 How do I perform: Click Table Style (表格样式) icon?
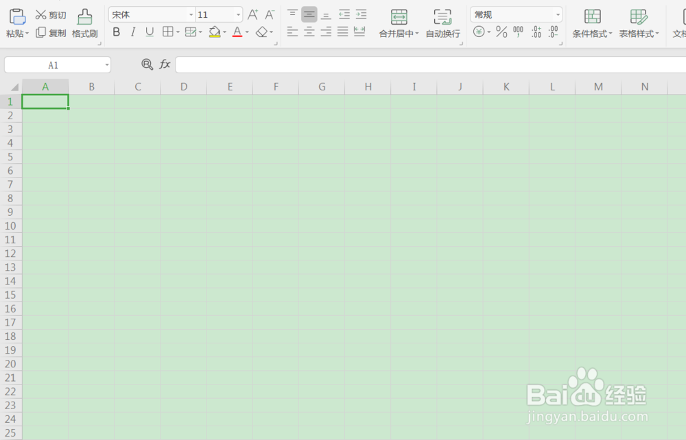point(638,16)
